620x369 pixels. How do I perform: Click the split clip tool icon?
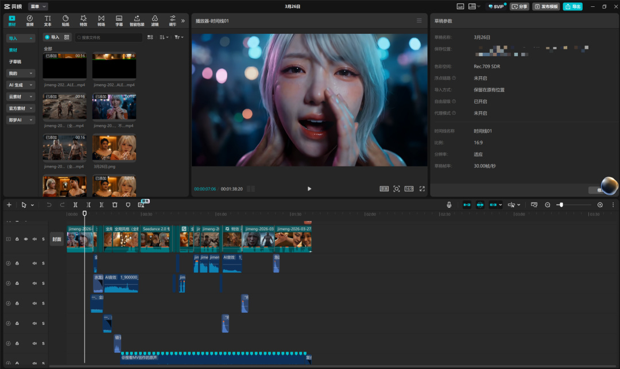[x=76, y=205]
